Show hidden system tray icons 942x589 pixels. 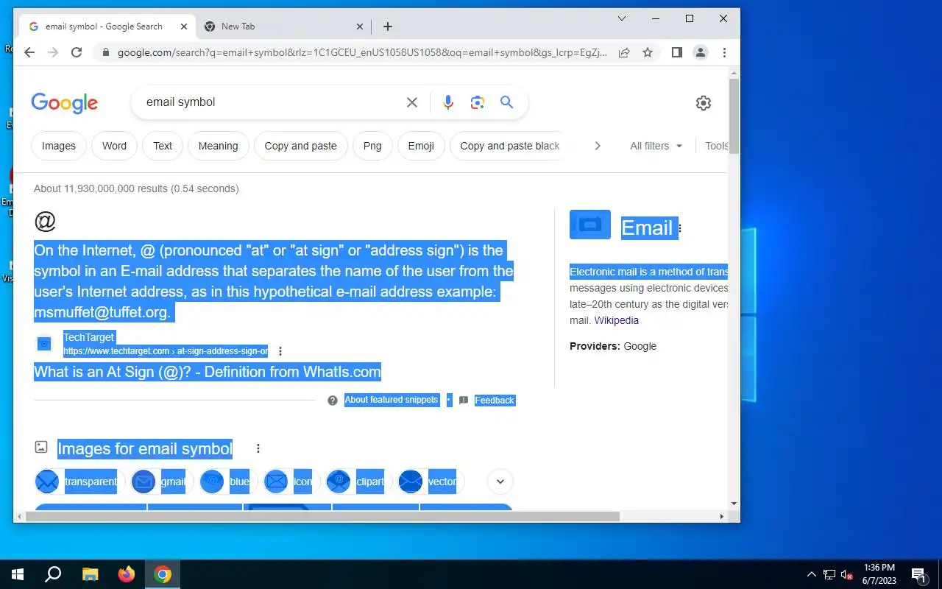pyautogui.click(x=812, y=574)
